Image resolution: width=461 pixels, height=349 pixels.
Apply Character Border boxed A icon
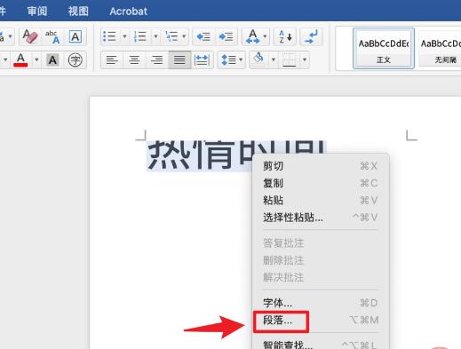[76, 36]
